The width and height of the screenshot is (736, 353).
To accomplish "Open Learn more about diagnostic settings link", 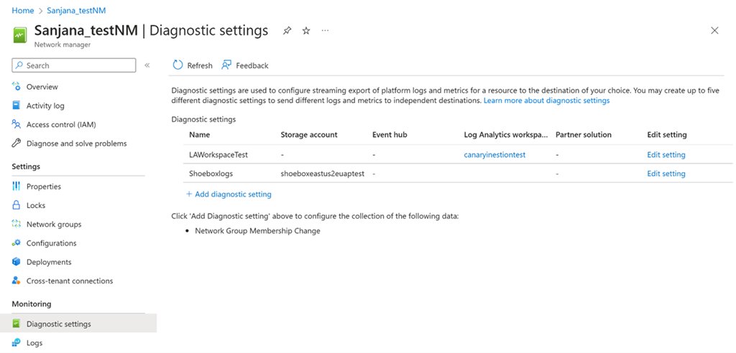I will [546, 100].
